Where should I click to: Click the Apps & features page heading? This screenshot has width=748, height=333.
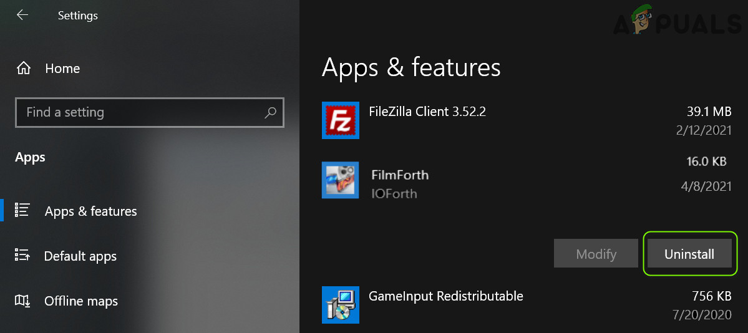pos(411,67)
